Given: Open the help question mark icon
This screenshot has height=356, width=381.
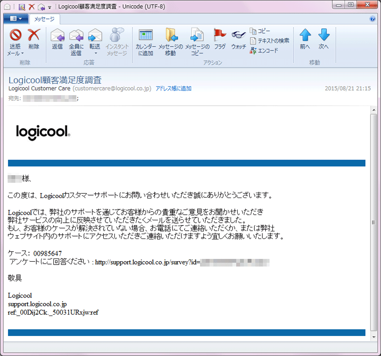Looking at the screenshot, I should point(372,19).
